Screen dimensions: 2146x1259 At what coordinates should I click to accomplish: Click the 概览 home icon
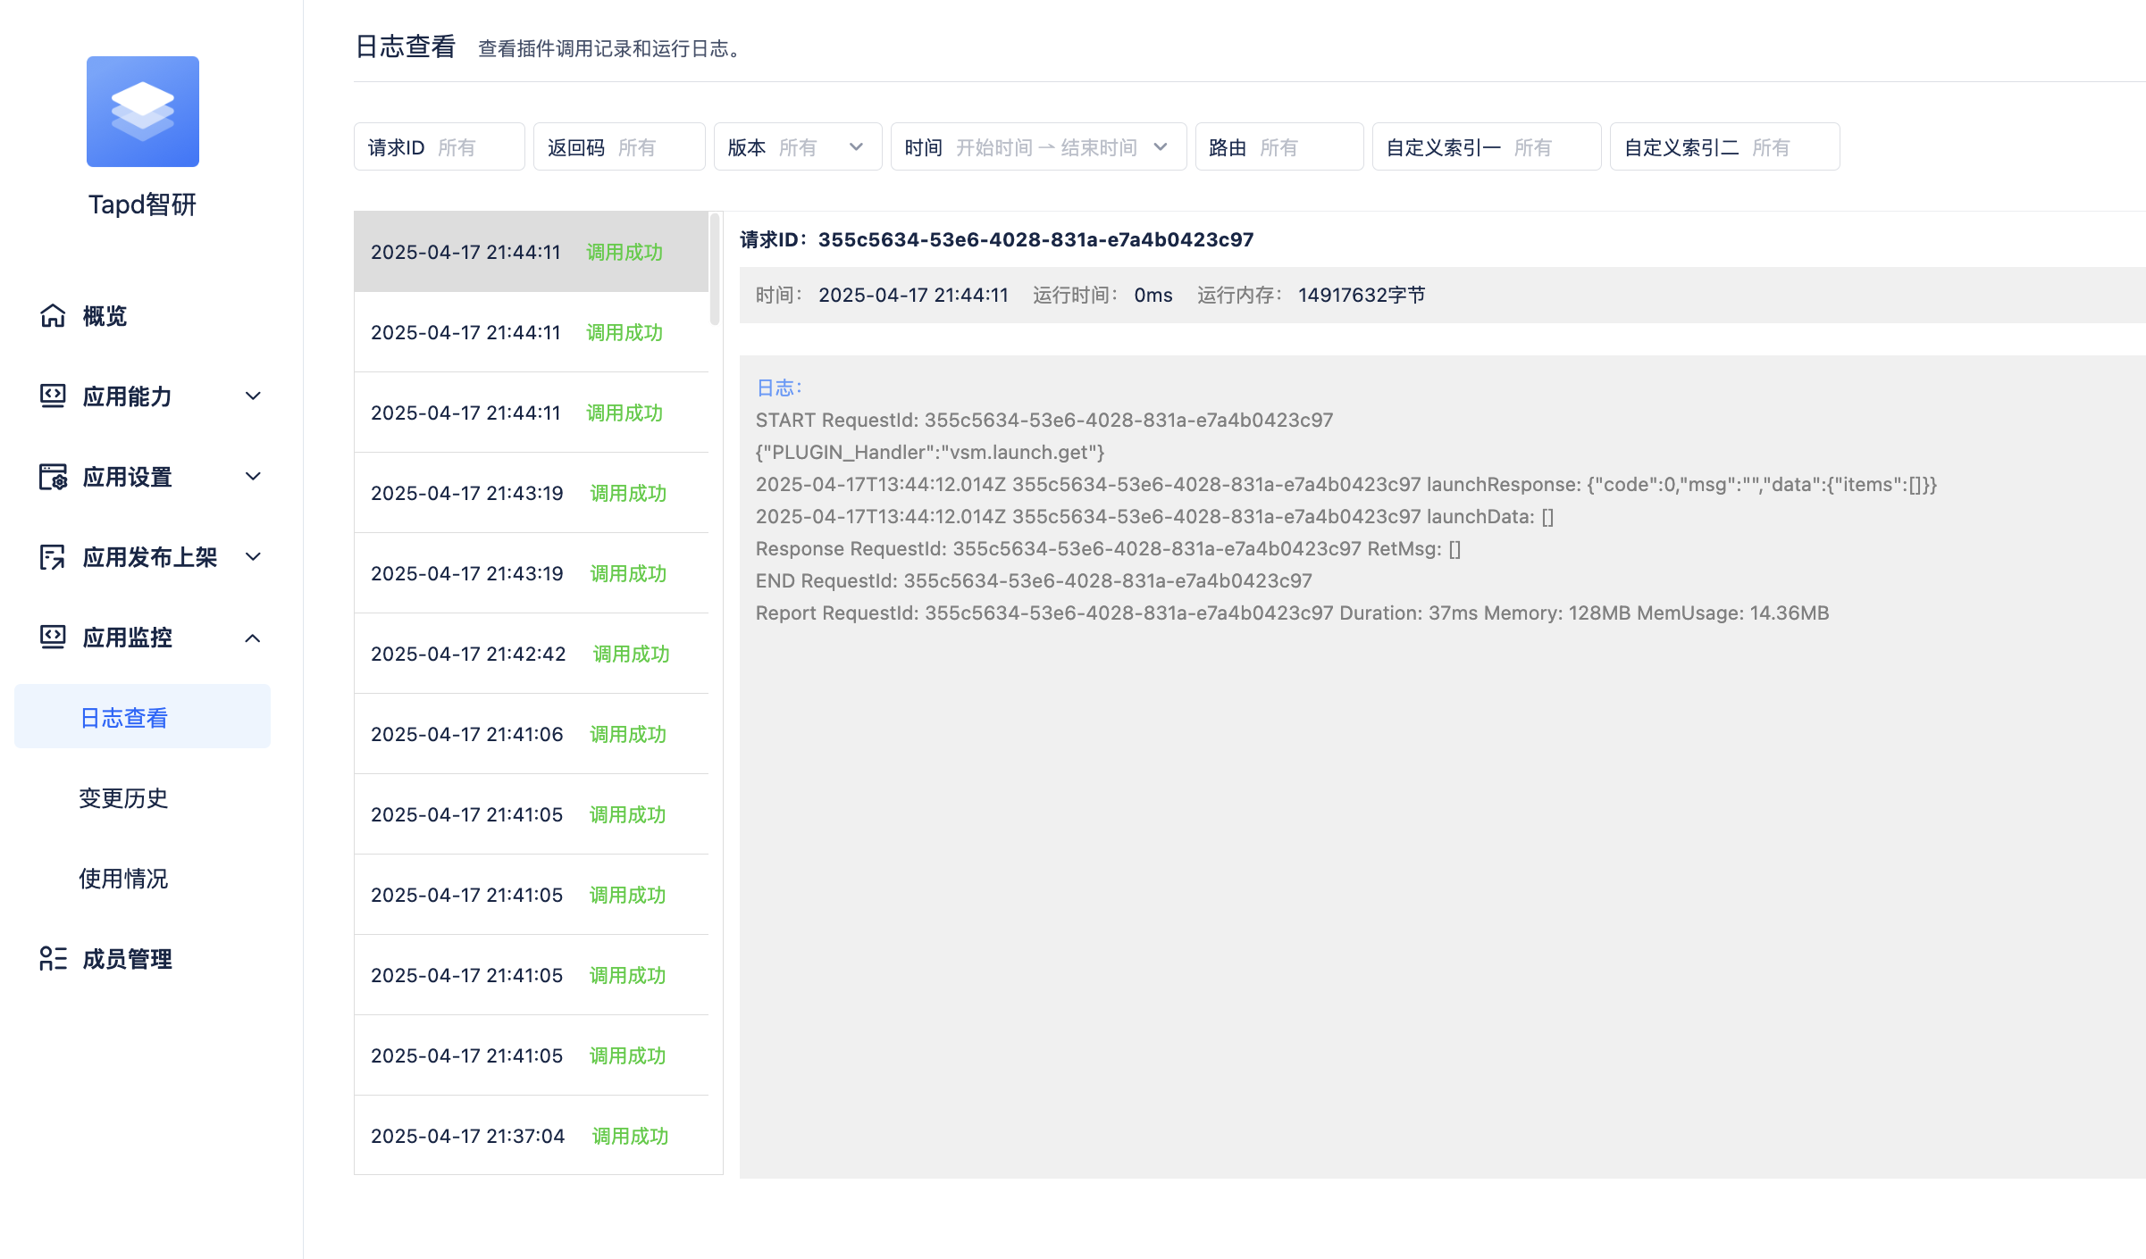[53, 316]
